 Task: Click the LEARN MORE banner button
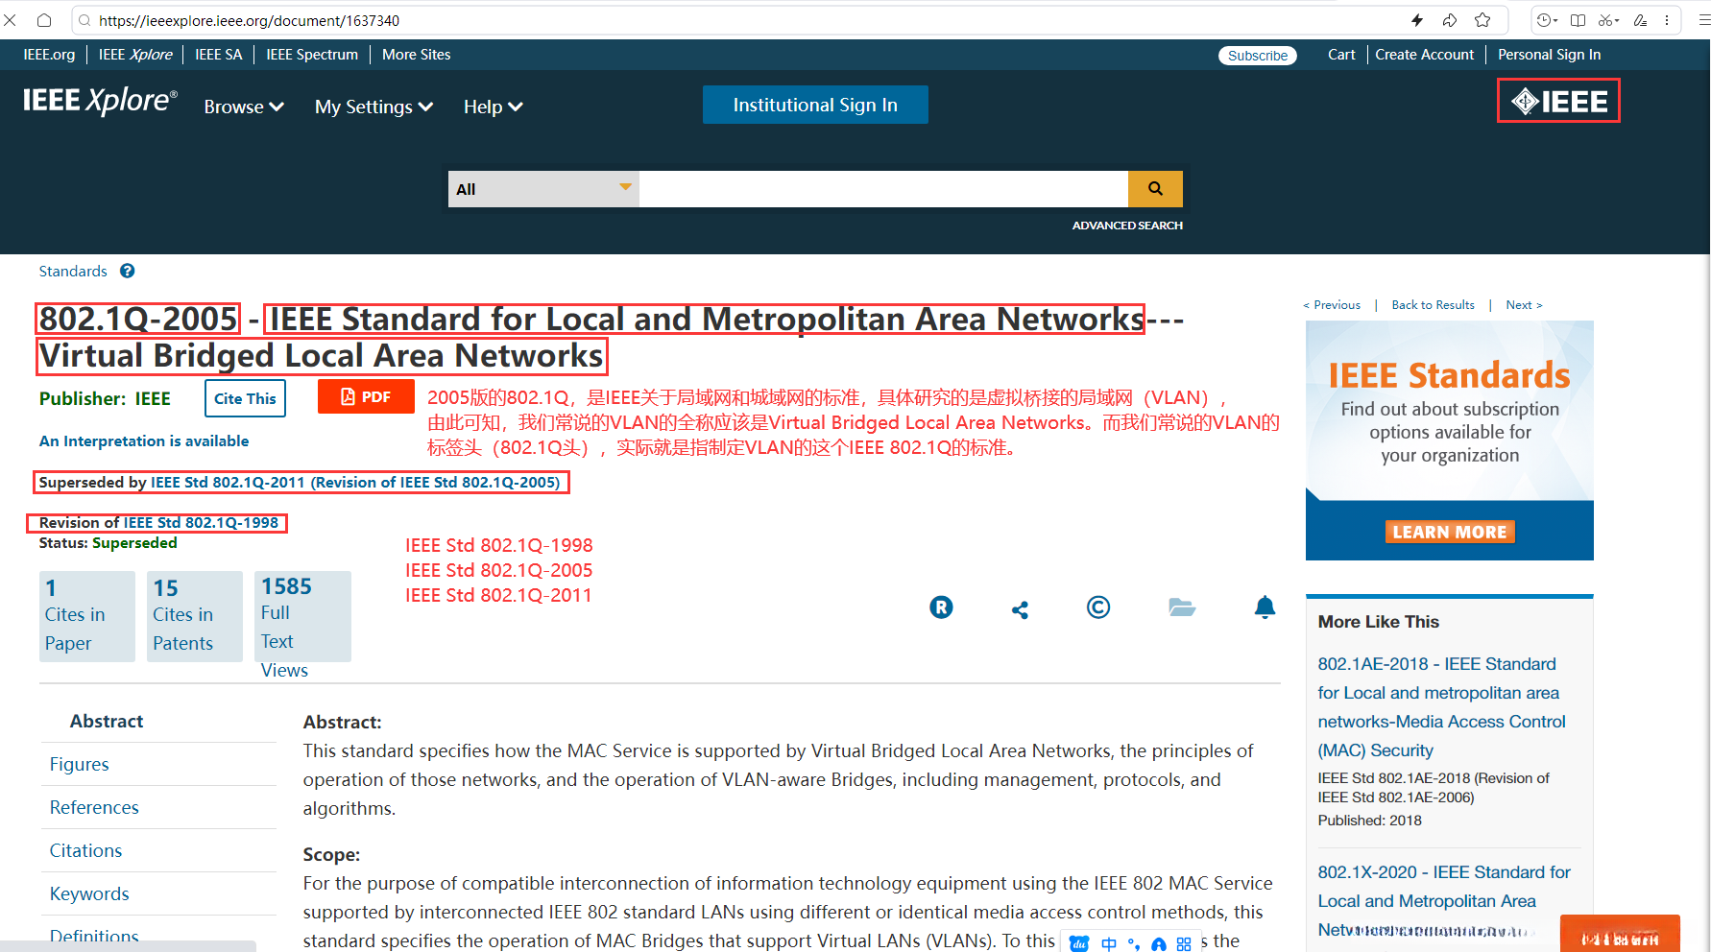pyautogui.click(x=1450, y=532)
